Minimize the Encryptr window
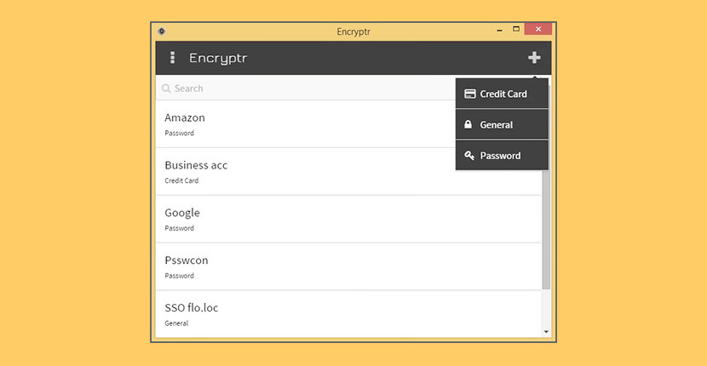Screen dimensions: 707x366 (x=499, y=30)
